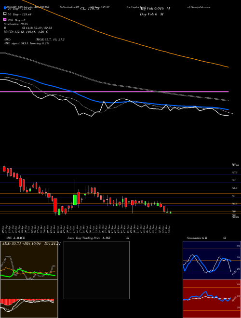
Task: Click the 'CL: 110.73' closing price label
Action: coord(90,9)
